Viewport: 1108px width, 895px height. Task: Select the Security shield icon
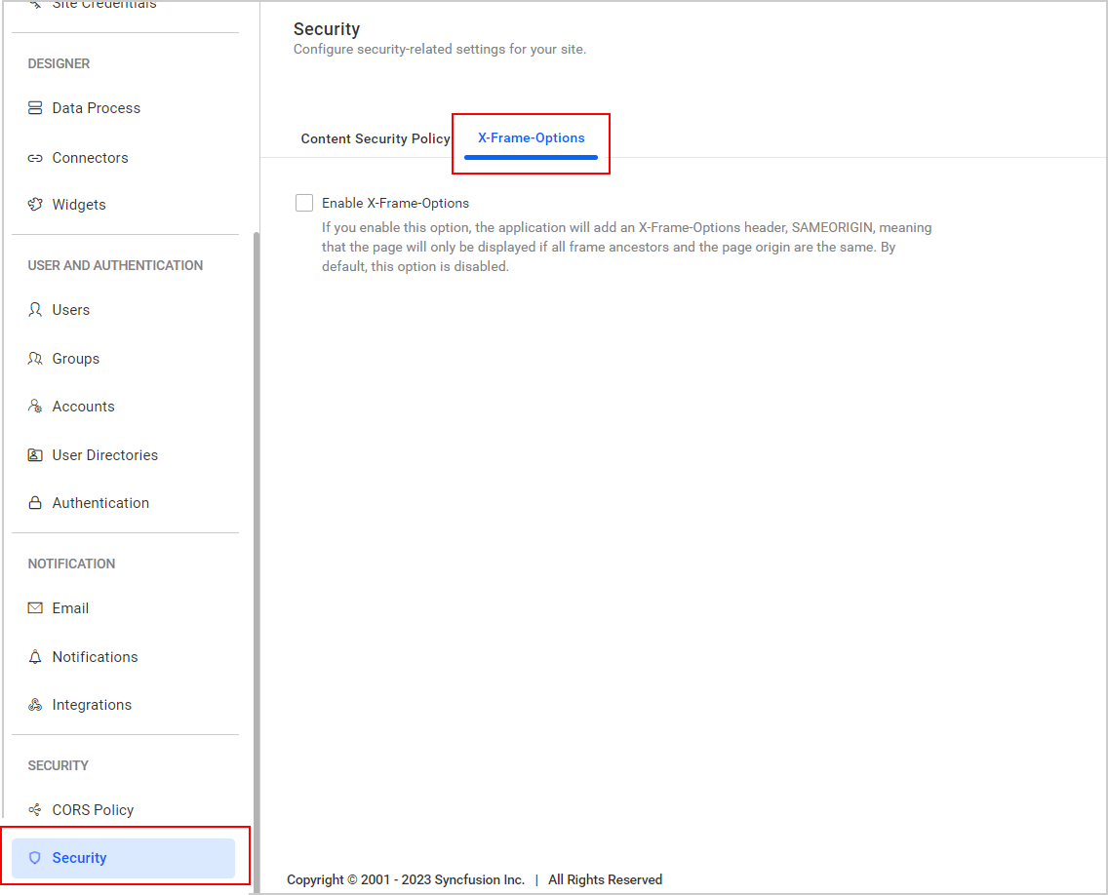coord(35,857)
